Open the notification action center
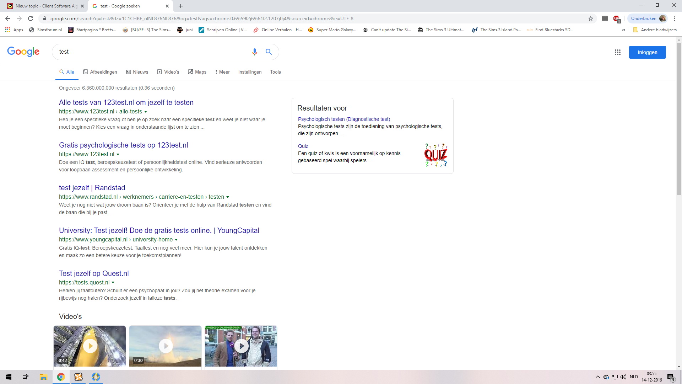The width and height of the screenshot is (682, 384). click(671, 377)
